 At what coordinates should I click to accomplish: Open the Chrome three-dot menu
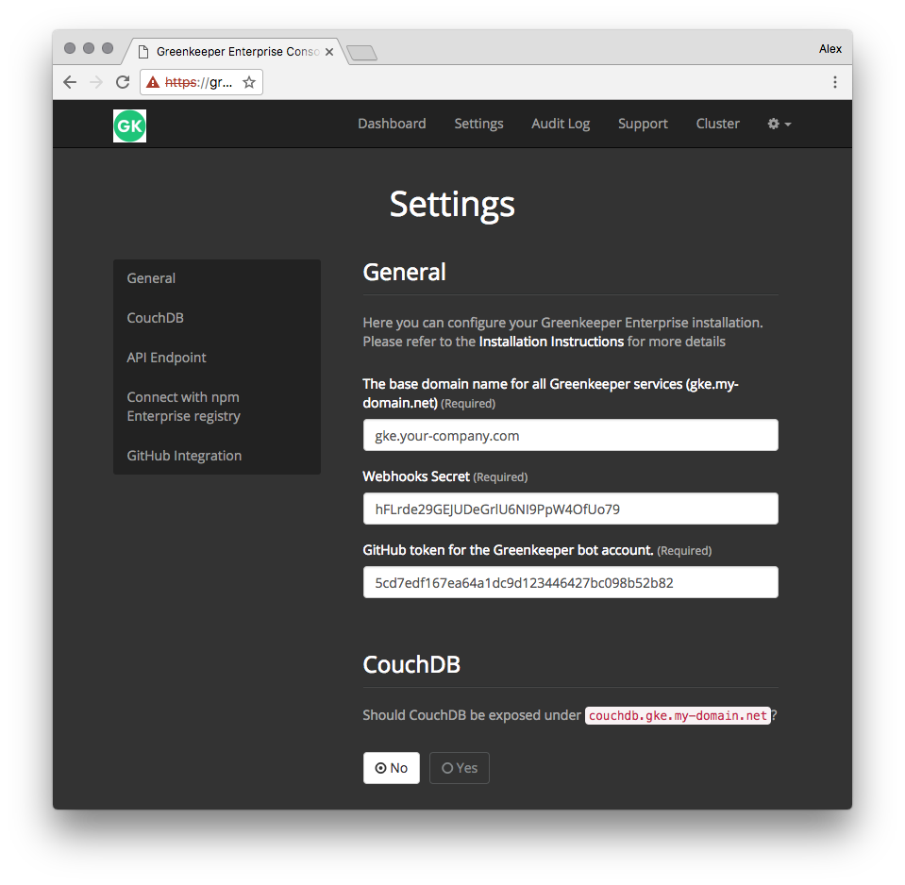point(834,82)
